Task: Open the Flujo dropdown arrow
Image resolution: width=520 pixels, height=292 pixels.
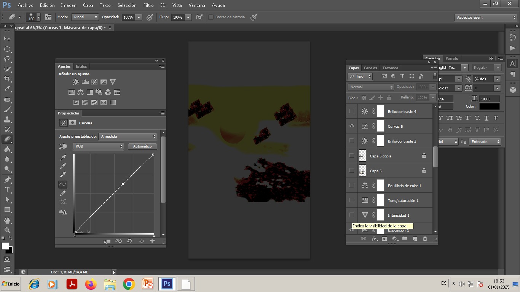Action: tap(188, 17)
